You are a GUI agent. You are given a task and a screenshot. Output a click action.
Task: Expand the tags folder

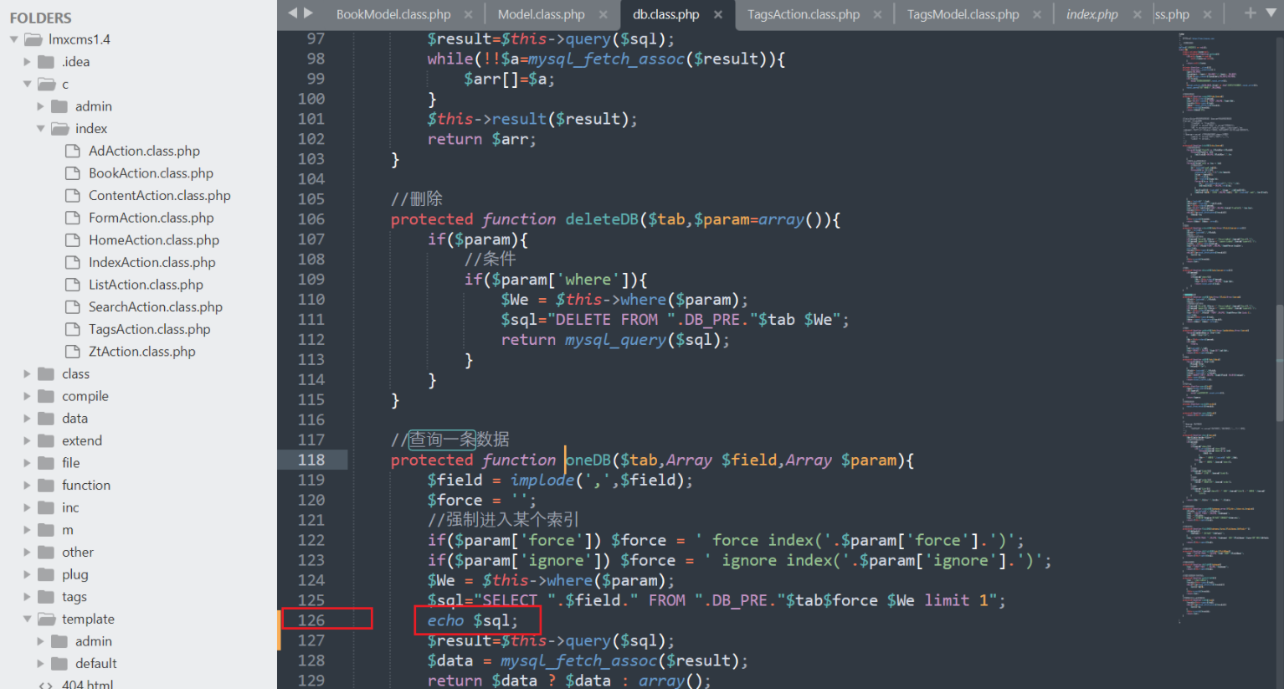click(x=27, y=597)
